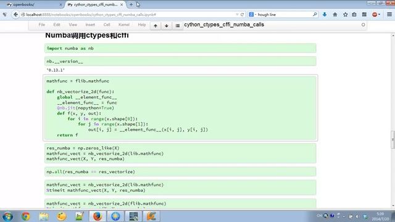
Task: Click the kernel status circle indicator
Action: [363, 25]
